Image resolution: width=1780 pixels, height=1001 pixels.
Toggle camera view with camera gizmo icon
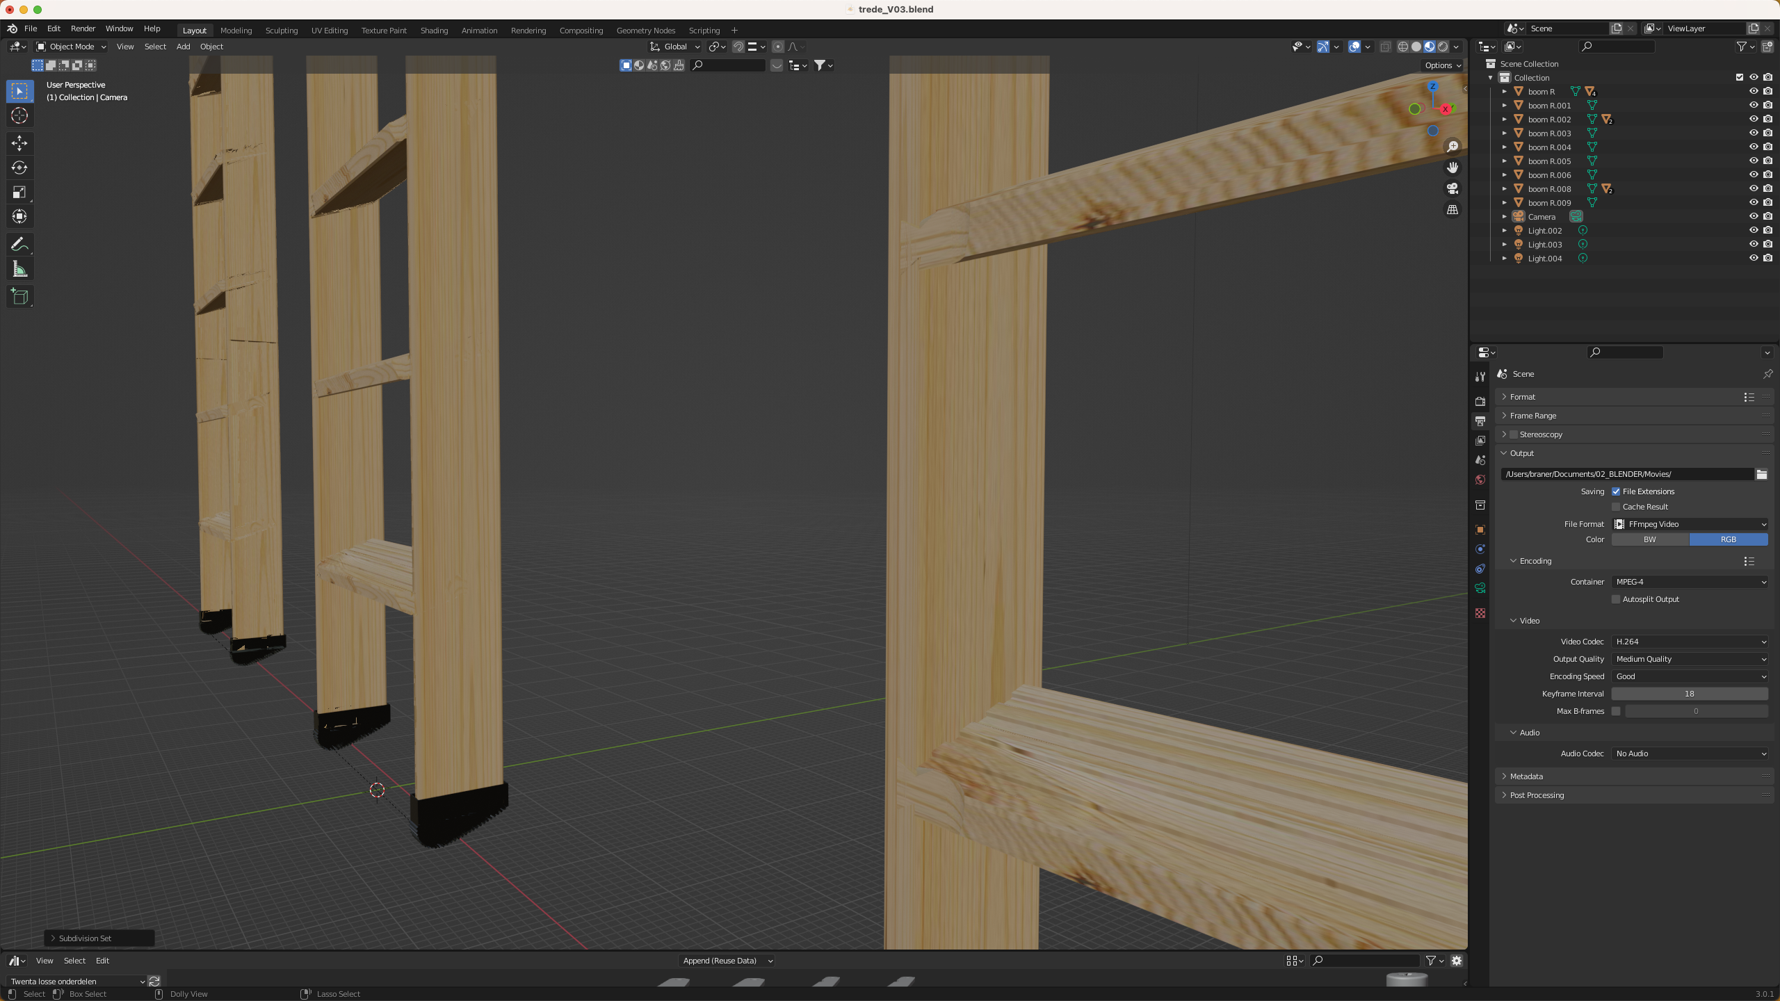point(1453,188)
